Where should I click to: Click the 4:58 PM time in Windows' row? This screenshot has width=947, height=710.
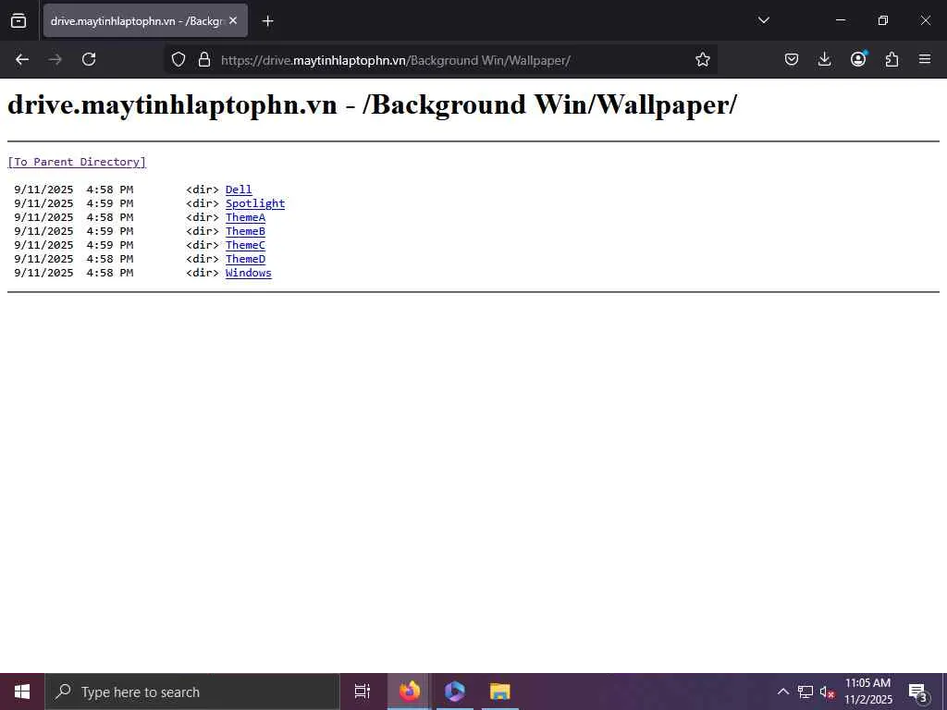[109, 273]
